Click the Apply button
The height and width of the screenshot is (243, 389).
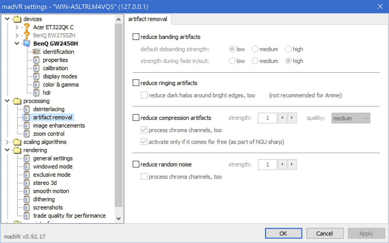366,233
